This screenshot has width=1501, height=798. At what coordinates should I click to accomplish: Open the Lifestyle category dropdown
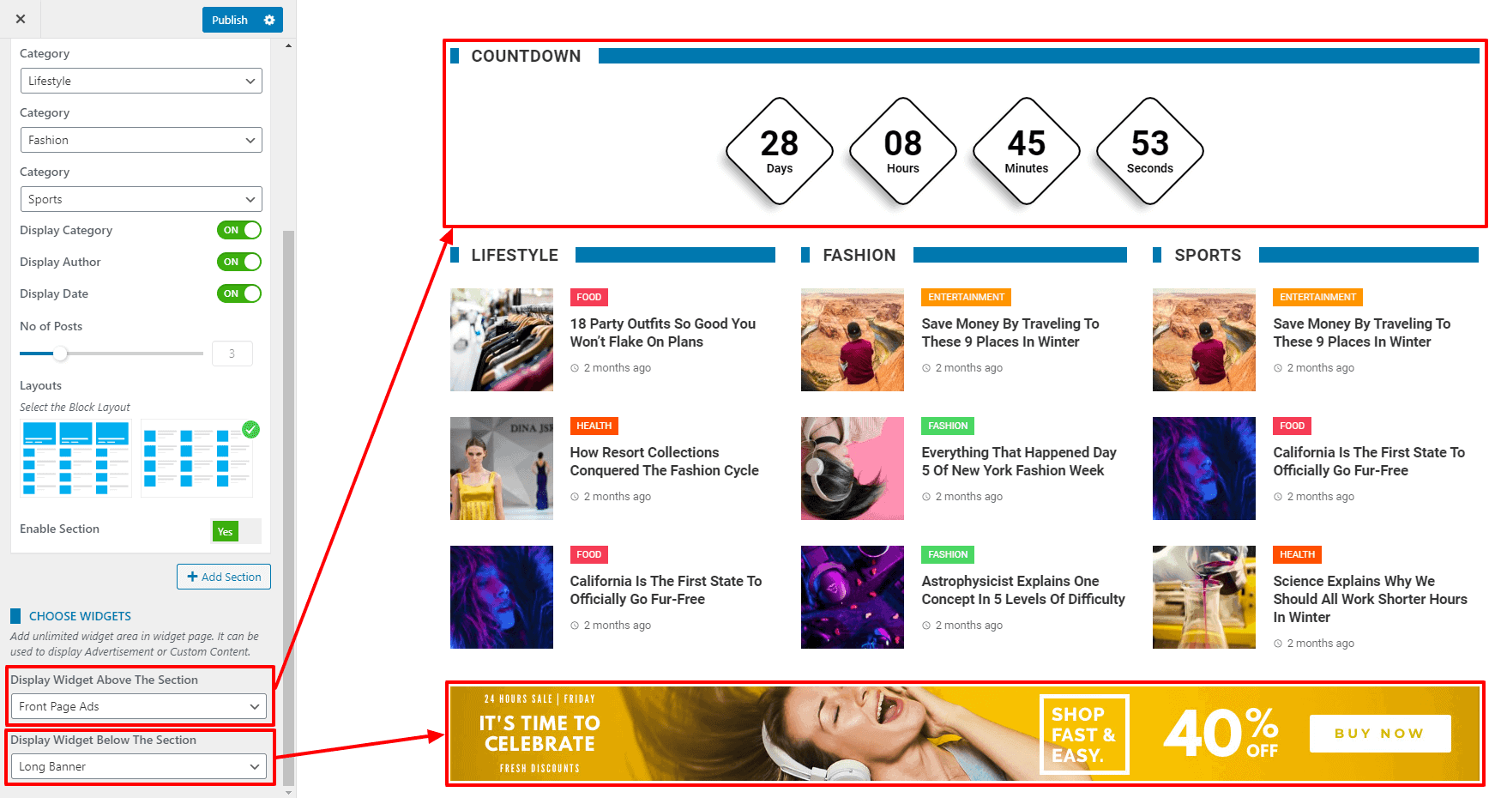coord(142,81)
